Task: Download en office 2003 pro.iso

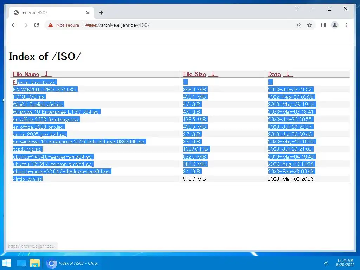Action: (38, 127)
